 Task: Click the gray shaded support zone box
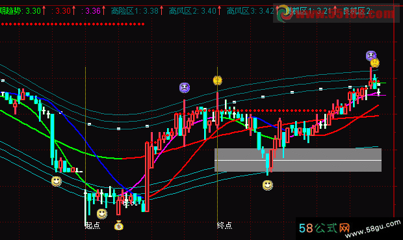(x=298, y=160)
